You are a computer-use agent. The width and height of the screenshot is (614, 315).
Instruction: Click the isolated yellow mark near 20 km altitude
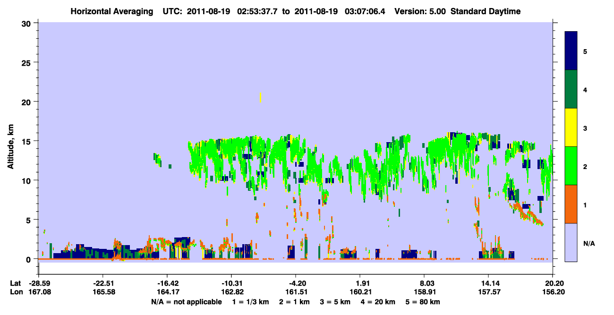pyautogui.click(x=260, y=97)
